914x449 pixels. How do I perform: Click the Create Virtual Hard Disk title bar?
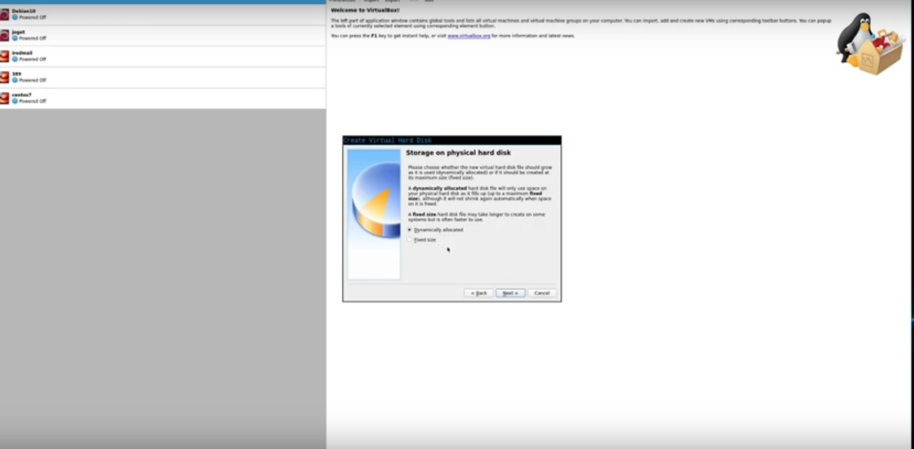point(452,140)
